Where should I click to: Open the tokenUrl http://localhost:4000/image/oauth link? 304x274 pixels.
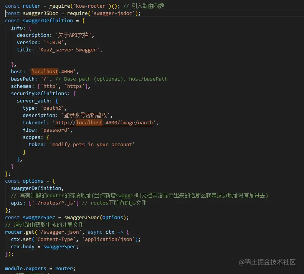pyautogui.click(x=104, y=123)
